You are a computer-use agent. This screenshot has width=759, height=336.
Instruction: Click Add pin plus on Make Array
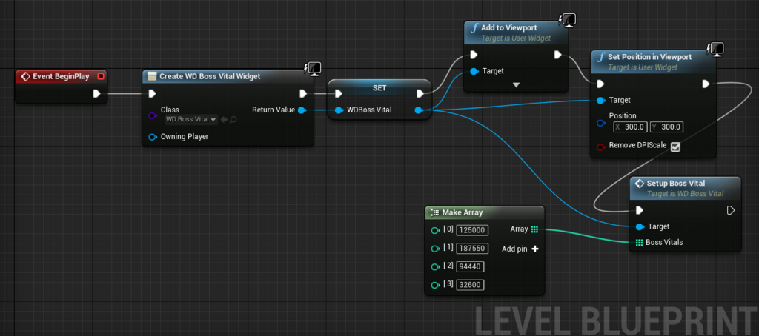click(535, 249)
